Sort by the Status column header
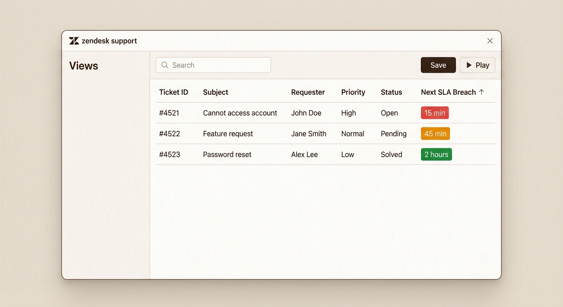This screenshot has width=563, height=307. [391, 92]
